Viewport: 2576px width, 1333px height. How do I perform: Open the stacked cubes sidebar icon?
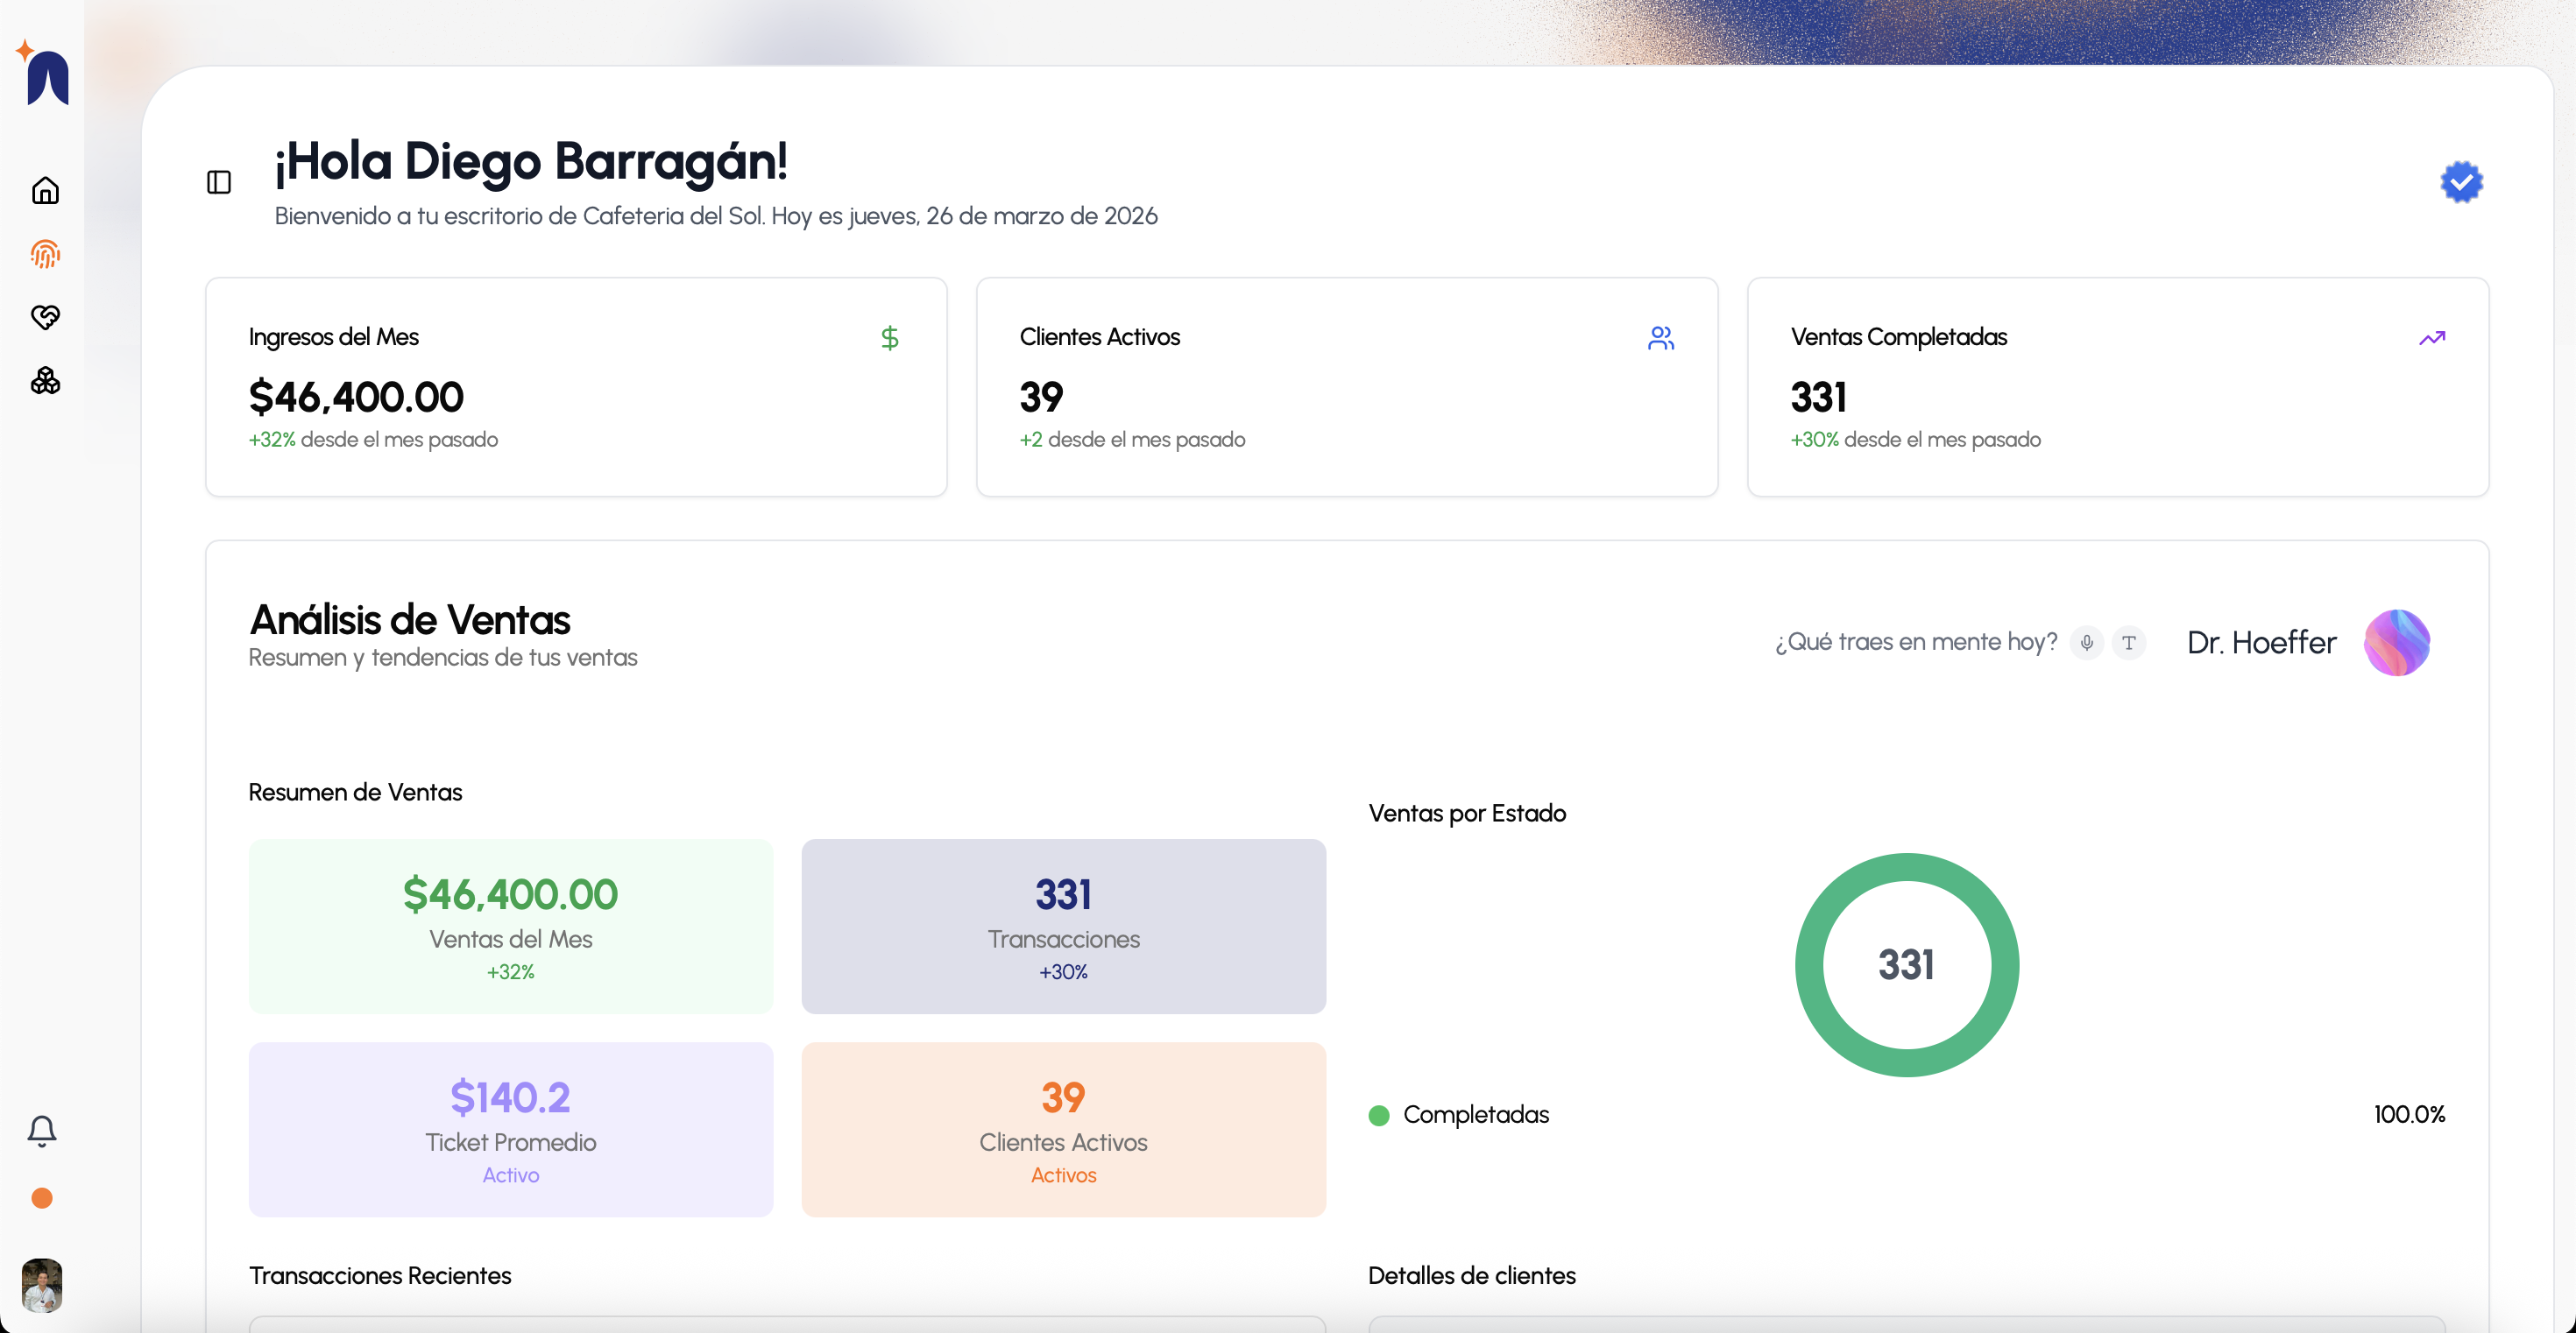pos(45,381)
